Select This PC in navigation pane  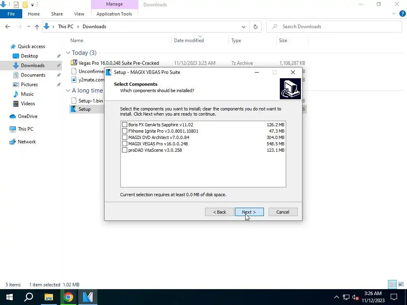point(25,129)
